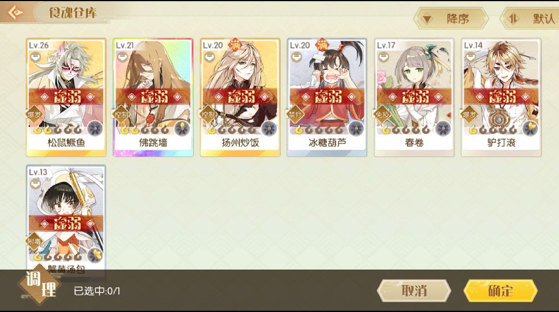This screenshot has width=559, height=312.
Task: Toggle the select circle on 松鼠鳜鱼 card
Action: coord(35,57)
